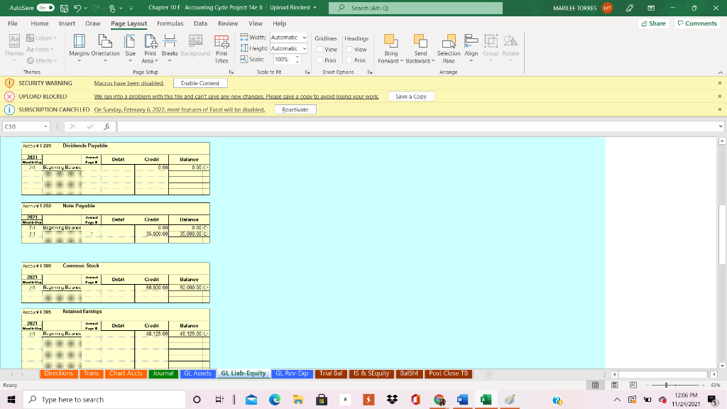
Task: Open the Trial Bal worksheet tab
Action: (330, 373)
